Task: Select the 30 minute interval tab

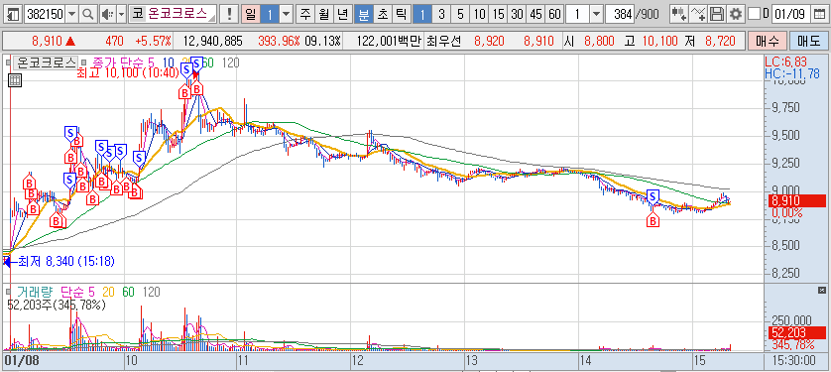Action: [518, 14]
